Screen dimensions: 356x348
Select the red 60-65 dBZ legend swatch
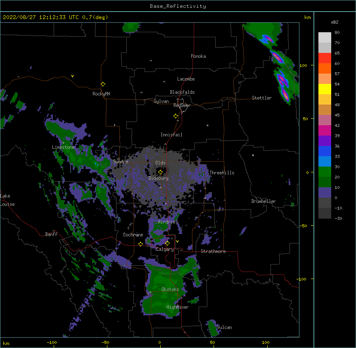click(x=325, y=58)
